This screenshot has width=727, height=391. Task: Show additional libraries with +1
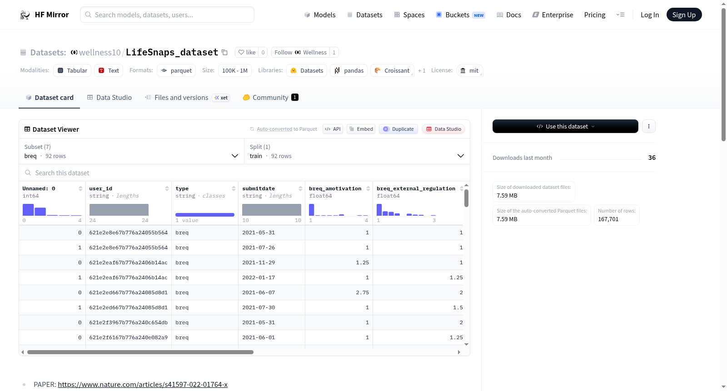tap(422, 70)
